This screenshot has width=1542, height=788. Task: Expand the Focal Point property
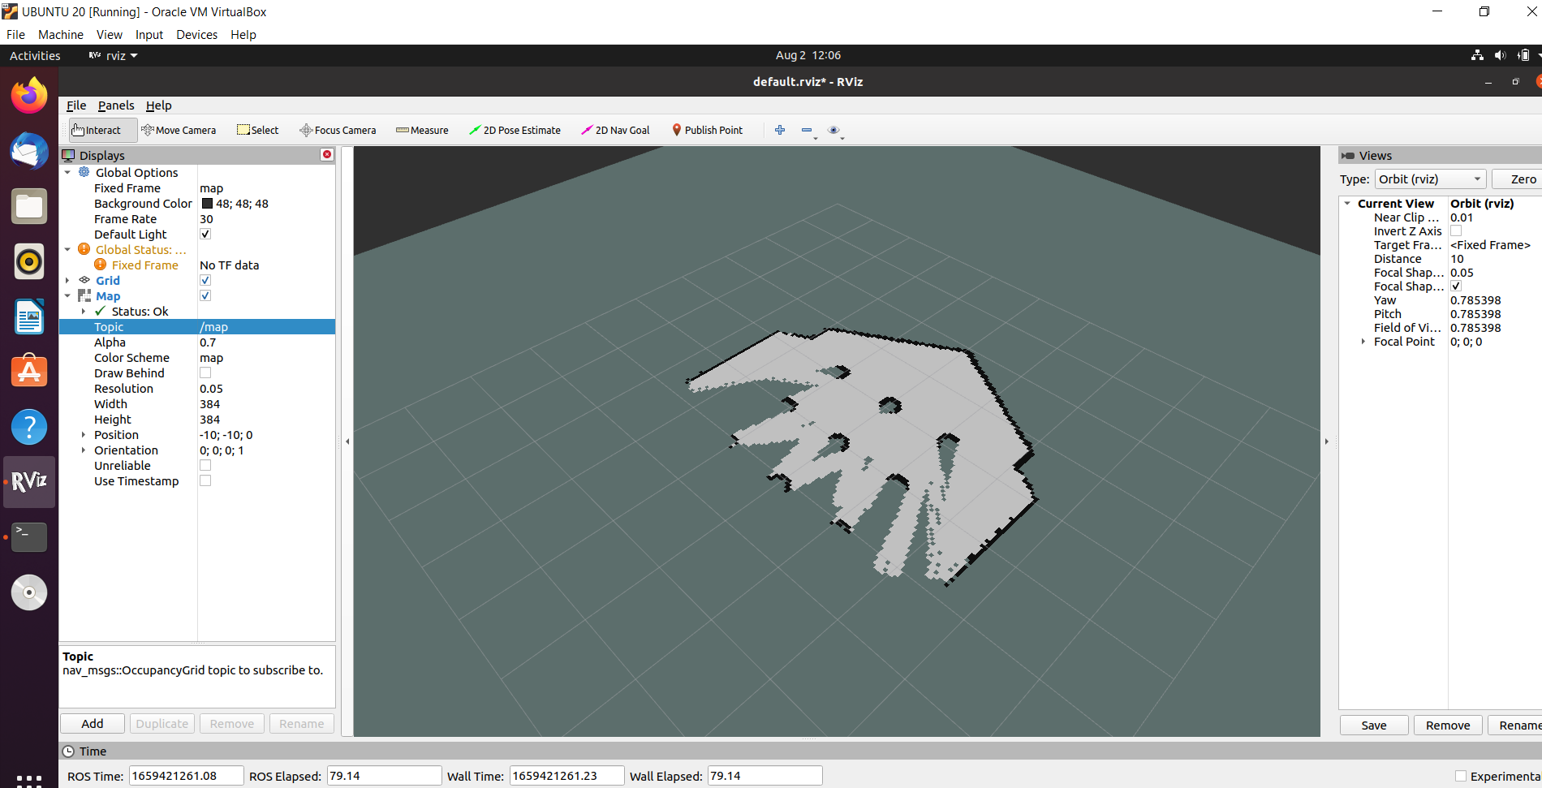coord(1363,342)
